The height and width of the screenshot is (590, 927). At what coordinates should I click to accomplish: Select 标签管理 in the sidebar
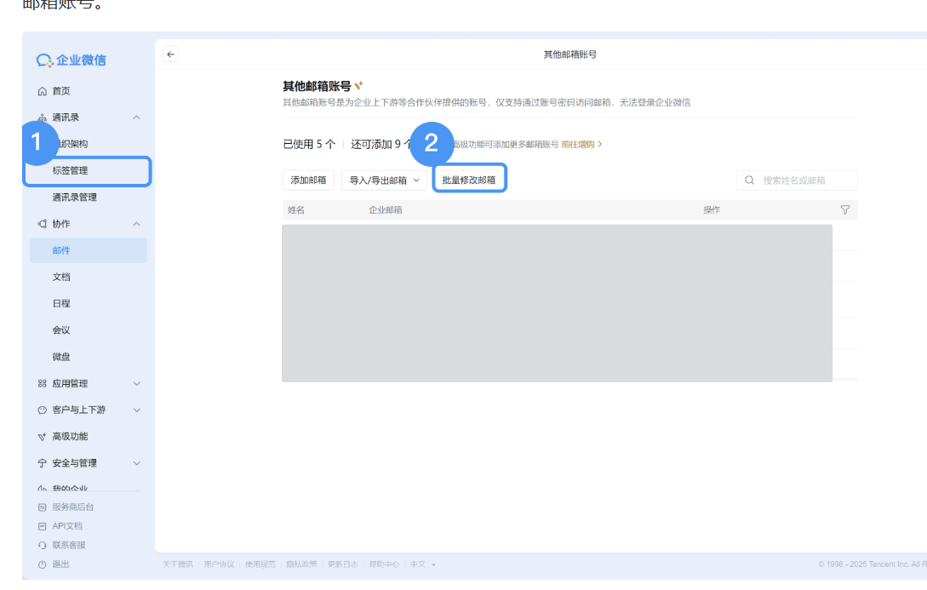71,170
